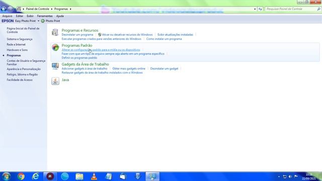322x181 pixels.
Task: Expand the arrow after Programas in the breadcrumb
Action: (x=70, y=9)
